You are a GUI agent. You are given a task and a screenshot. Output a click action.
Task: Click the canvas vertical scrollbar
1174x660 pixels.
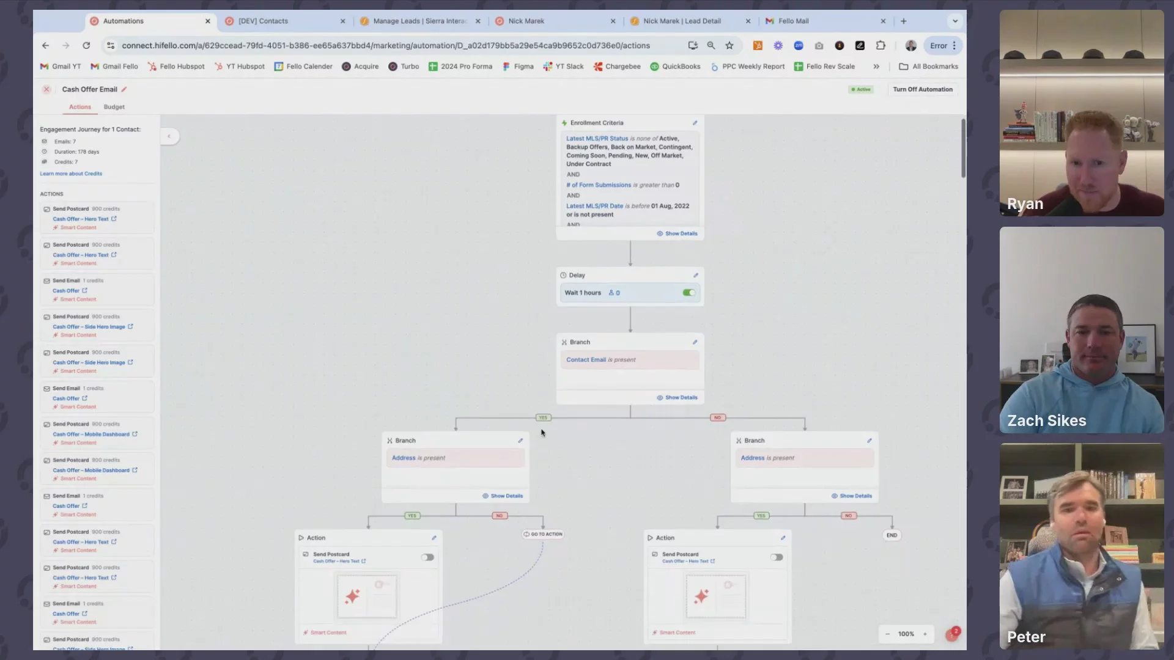(x=963, y=148)
